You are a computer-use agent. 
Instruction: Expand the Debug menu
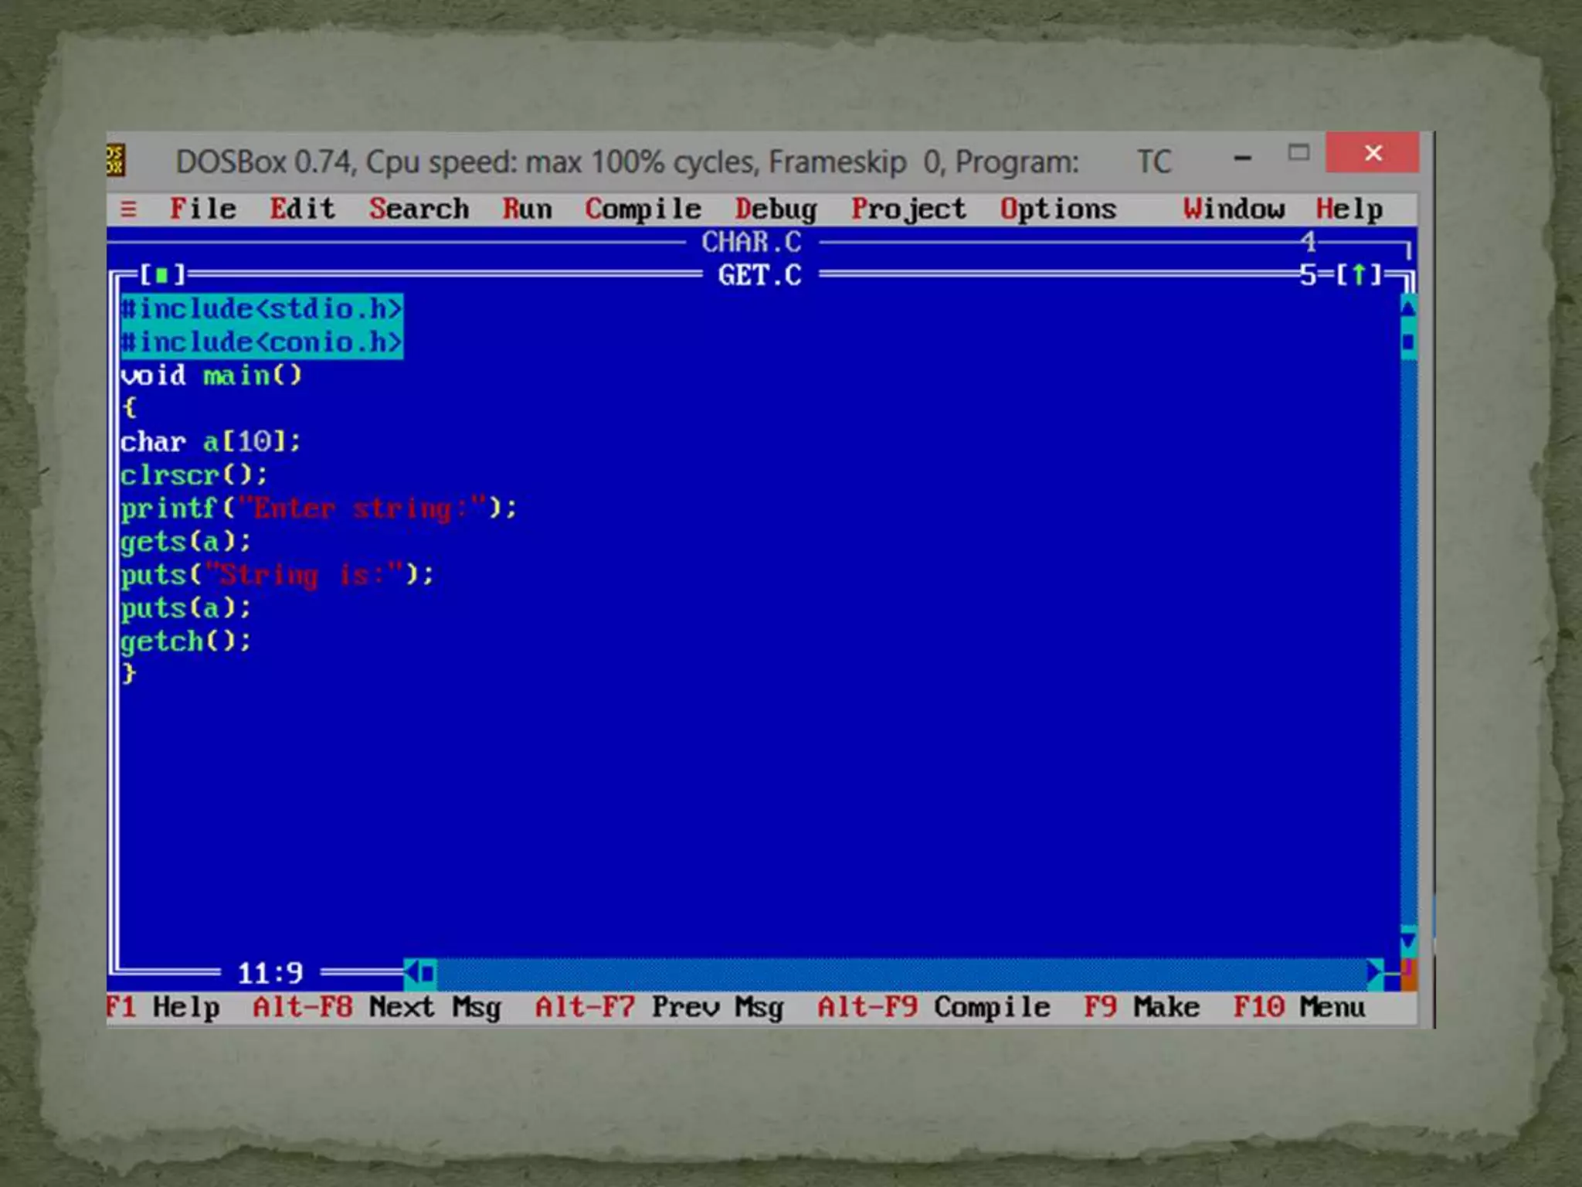pos(776,209)
